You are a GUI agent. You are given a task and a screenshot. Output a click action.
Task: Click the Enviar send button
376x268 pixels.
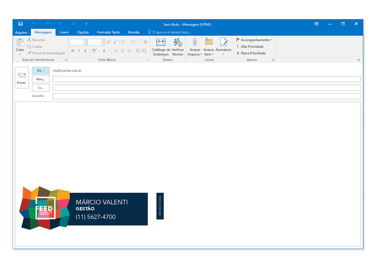(21, 78)
